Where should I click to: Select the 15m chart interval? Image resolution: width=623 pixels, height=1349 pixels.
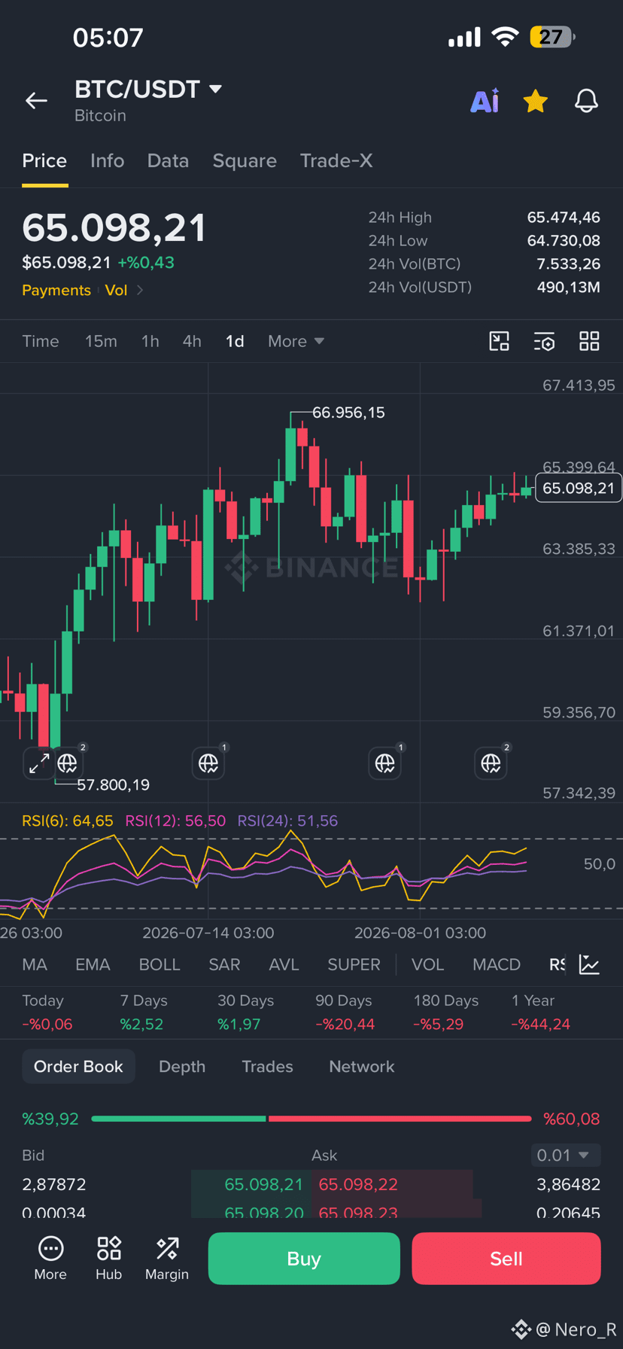click(x=101, y=341)
